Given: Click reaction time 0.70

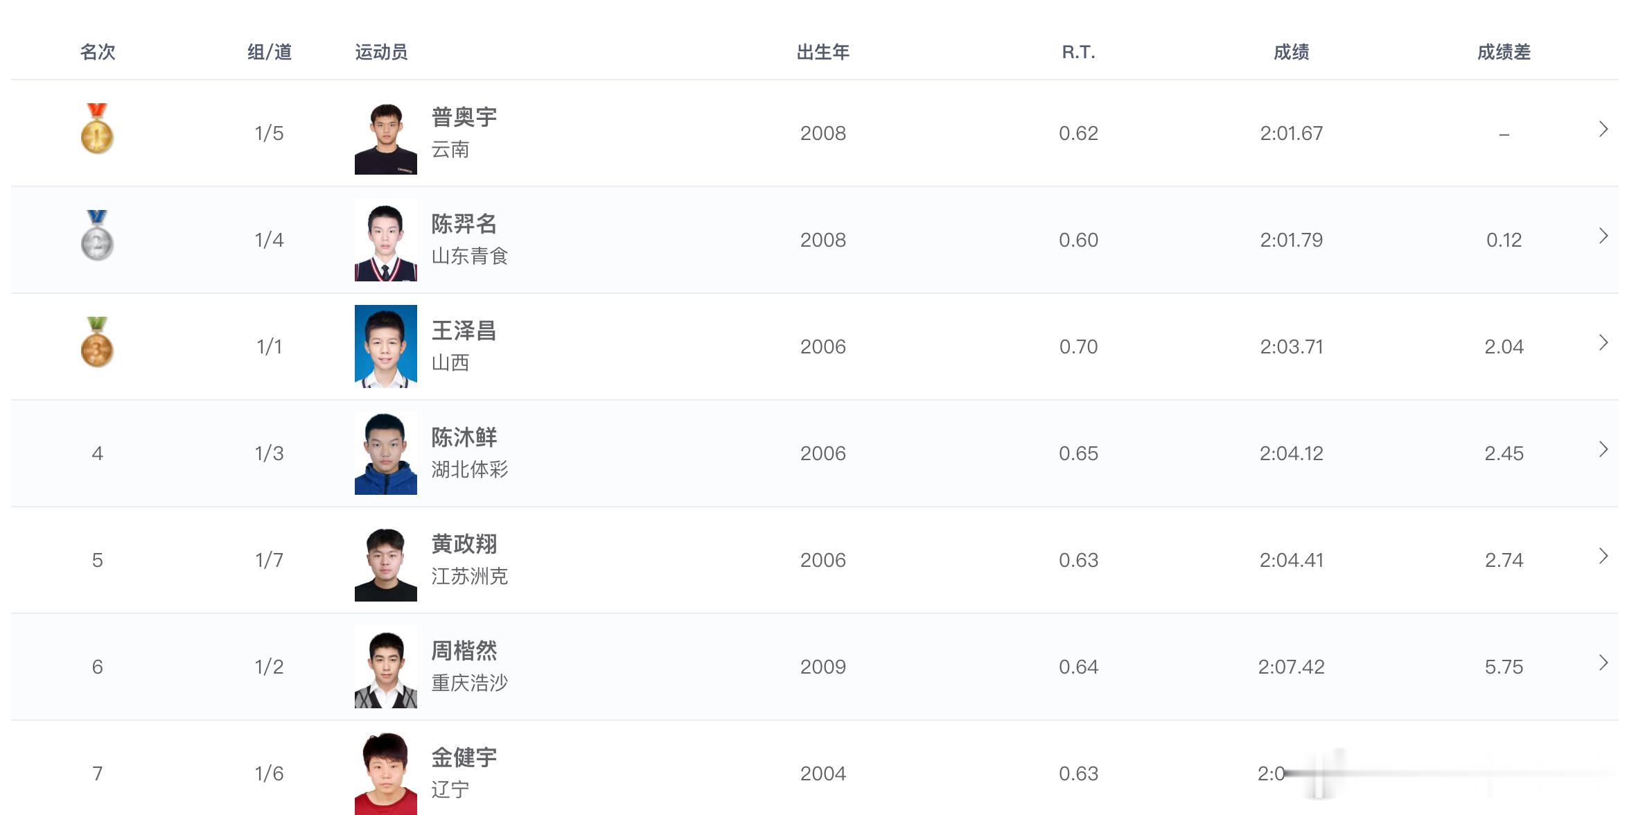Looking at the screenshot, I should click(1079, 347).
